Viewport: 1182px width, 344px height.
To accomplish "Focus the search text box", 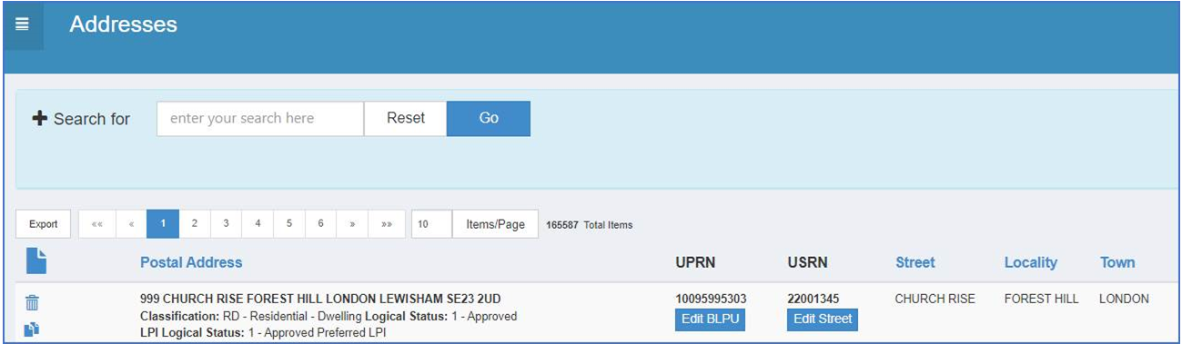I will pyautogui.click(x=260, y=118).
